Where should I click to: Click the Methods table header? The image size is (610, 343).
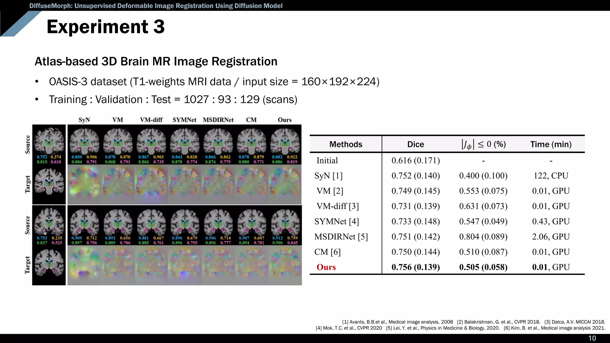(346, 144)
